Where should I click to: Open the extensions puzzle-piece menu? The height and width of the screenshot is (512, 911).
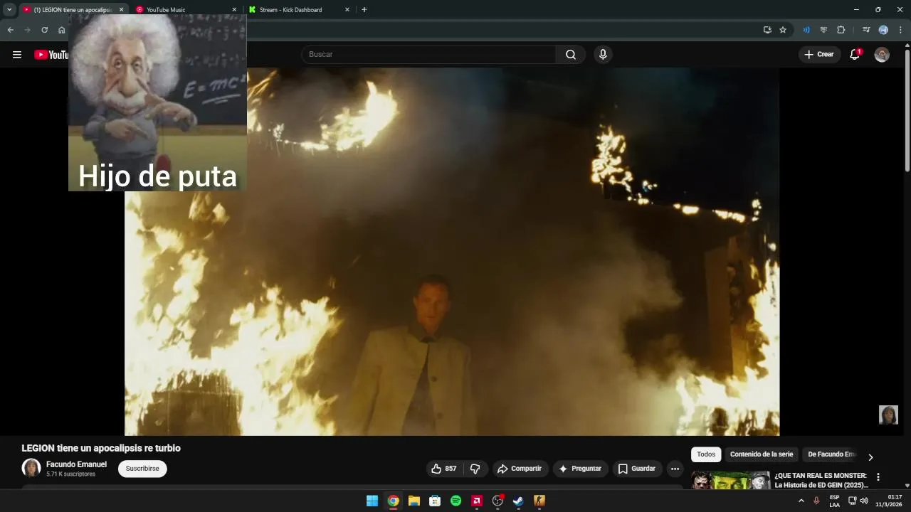[x=841, y=30]
